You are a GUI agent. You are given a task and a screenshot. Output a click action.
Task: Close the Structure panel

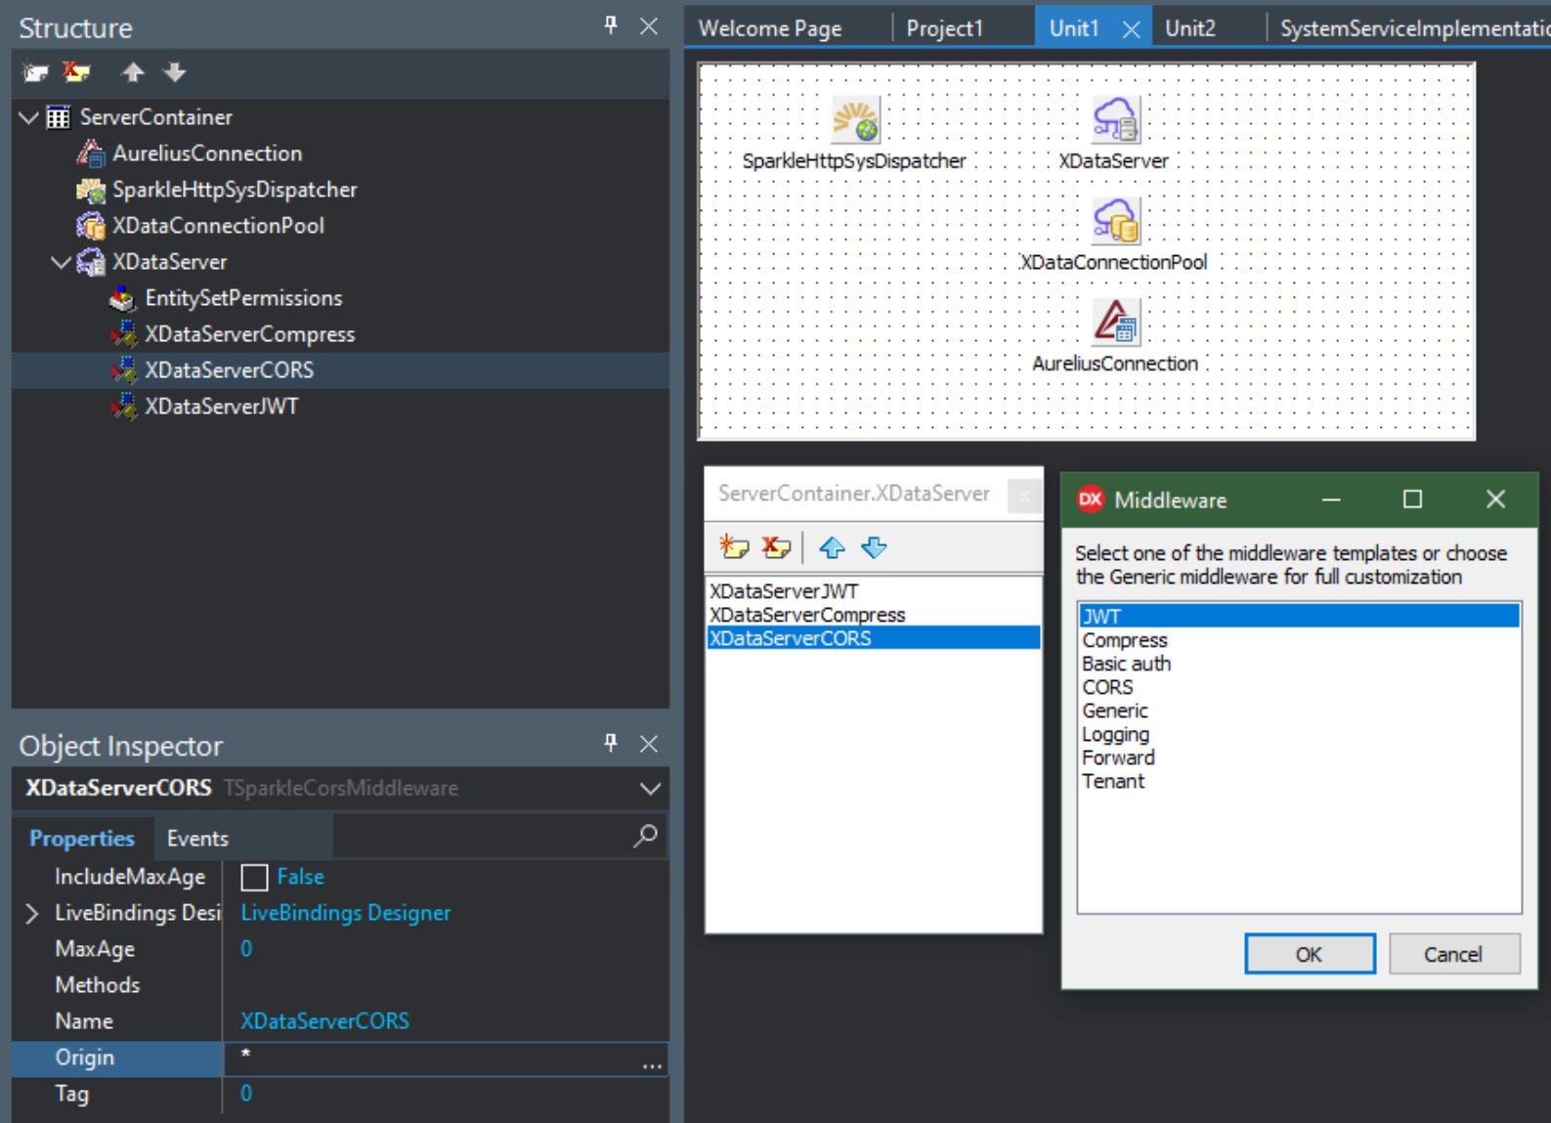point(649,26)
